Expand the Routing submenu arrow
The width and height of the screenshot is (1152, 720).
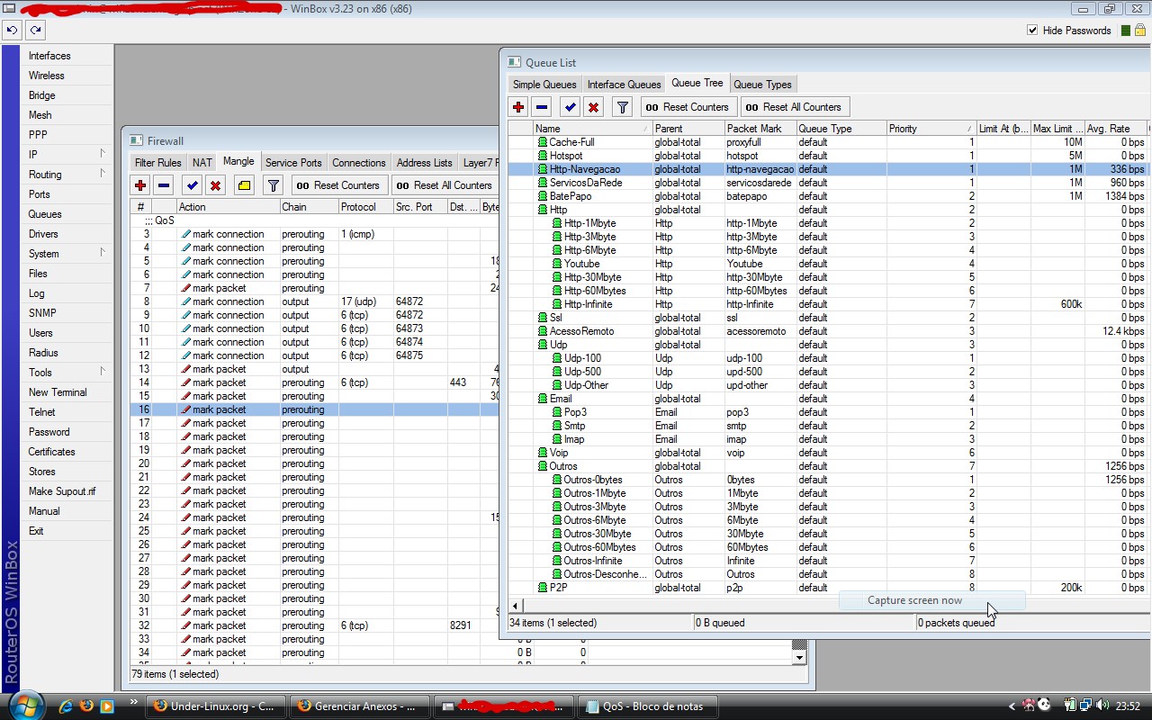click(102, 174)
